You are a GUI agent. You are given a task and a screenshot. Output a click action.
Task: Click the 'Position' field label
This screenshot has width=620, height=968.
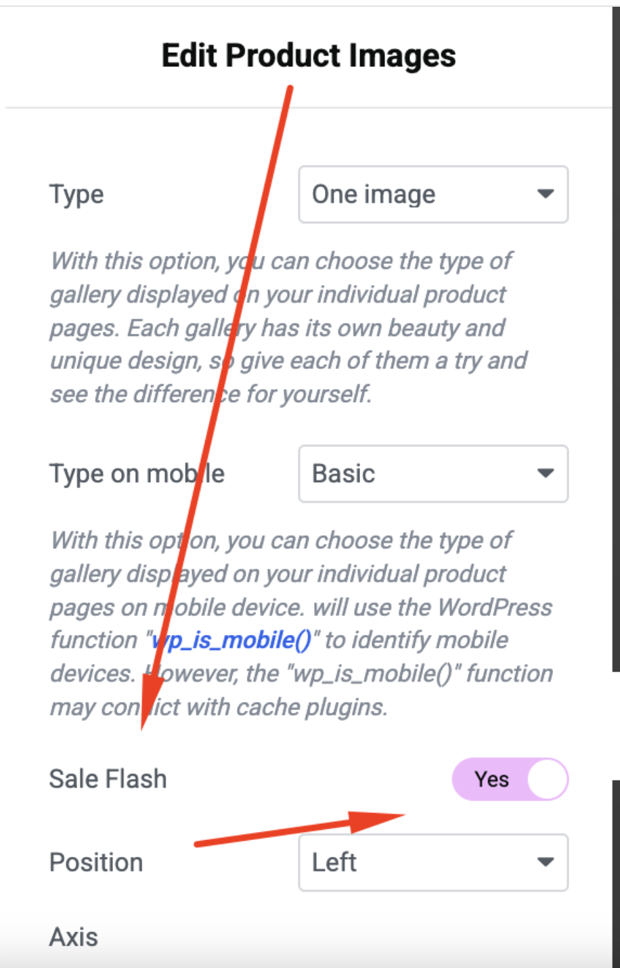pyautogui.click(x=96, y=862)
